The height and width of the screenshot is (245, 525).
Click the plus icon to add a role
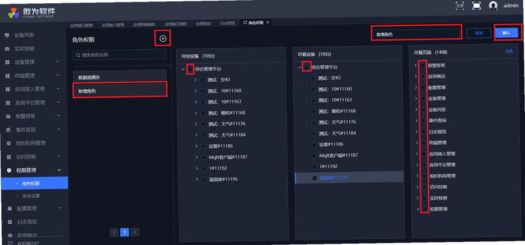(x=163, y=39)
